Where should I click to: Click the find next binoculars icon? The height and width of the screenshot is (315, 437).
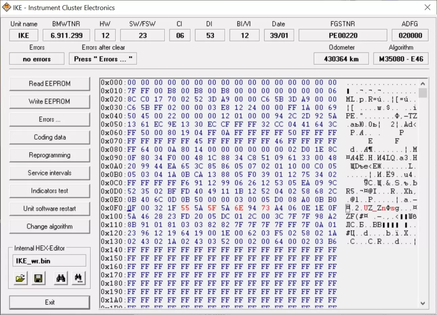pos(78,278)
